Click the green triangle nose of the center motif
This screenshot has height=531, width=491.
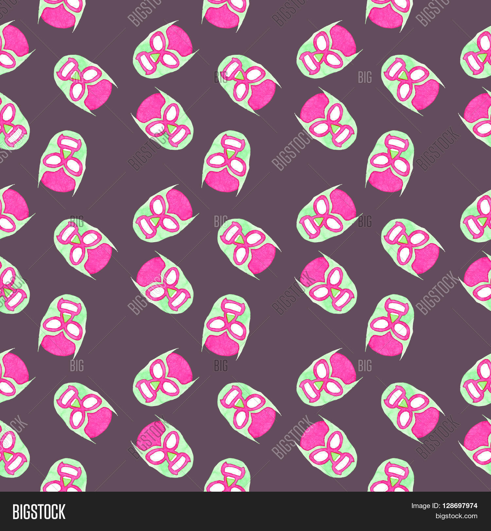240,240
